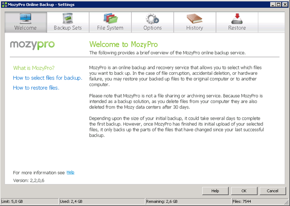Screen dimensions: 290x206
Task: Maximize the MozyPro Settings window
Action: pyautogui.click(x=279, y=5)
